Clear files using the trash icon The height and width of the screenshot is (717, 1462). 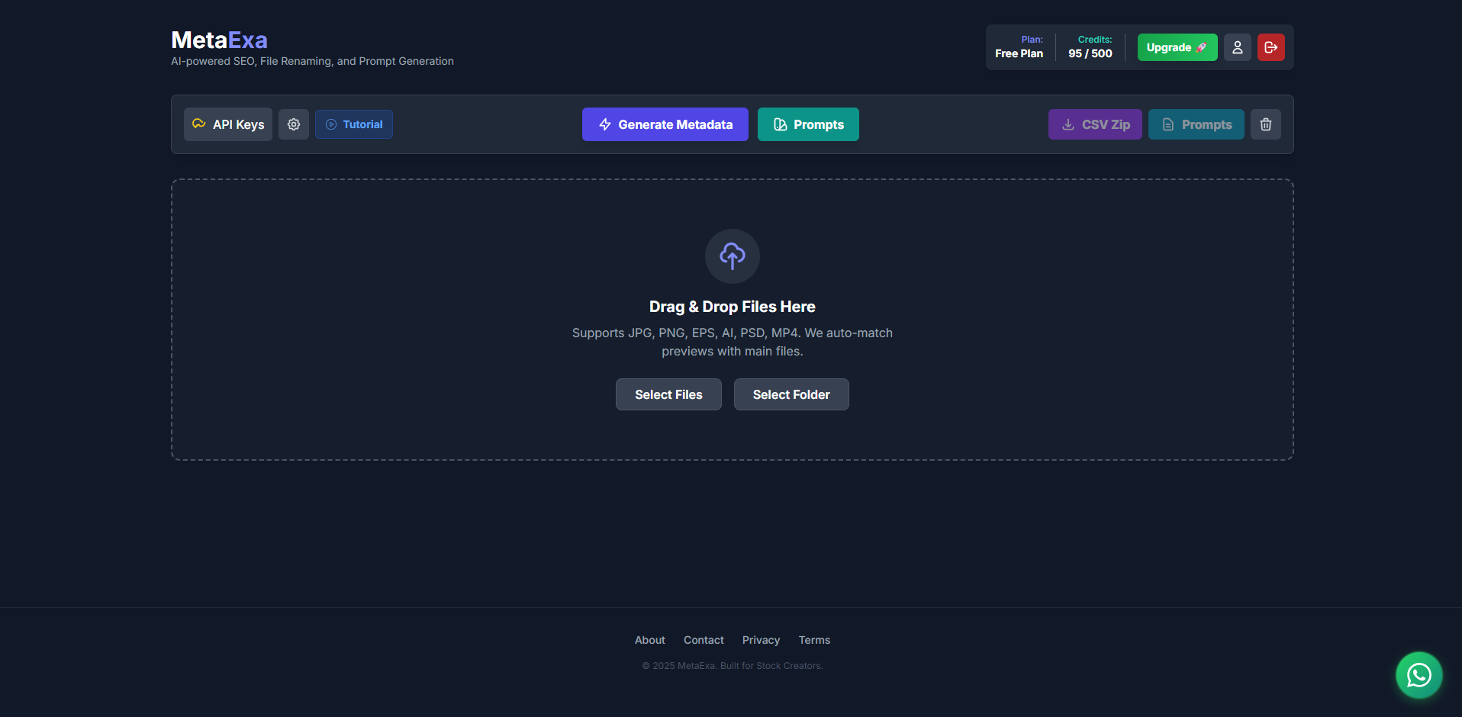click(1266, 124)
